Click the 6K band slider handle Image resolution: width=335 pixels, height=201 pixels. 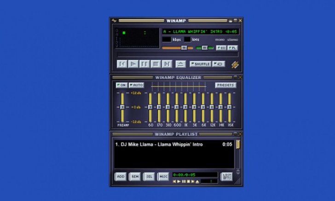coord(203,107)
